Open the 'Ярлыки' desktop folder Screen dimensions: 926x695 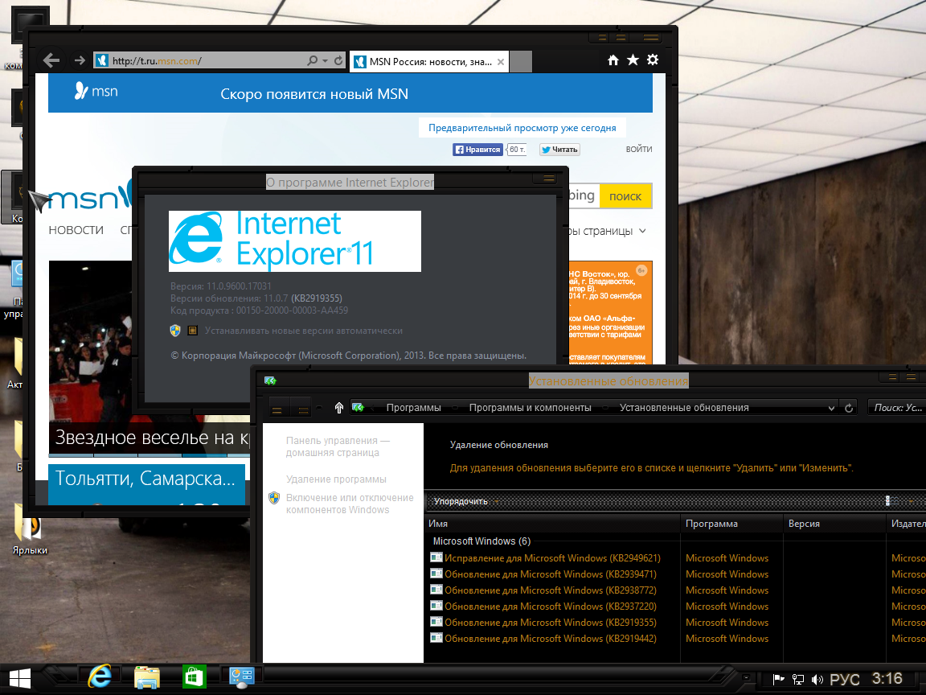(x=30, y=530)
